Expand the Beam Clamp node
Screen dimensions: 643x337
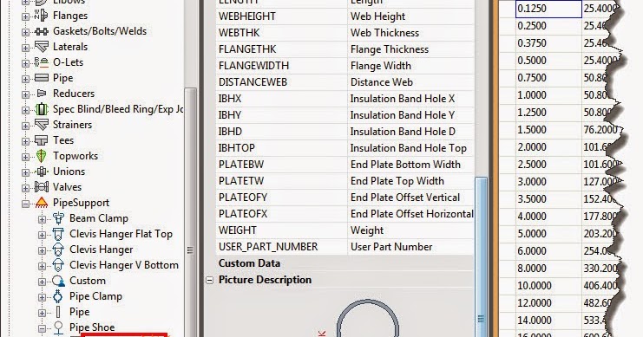tap(42, 219)
